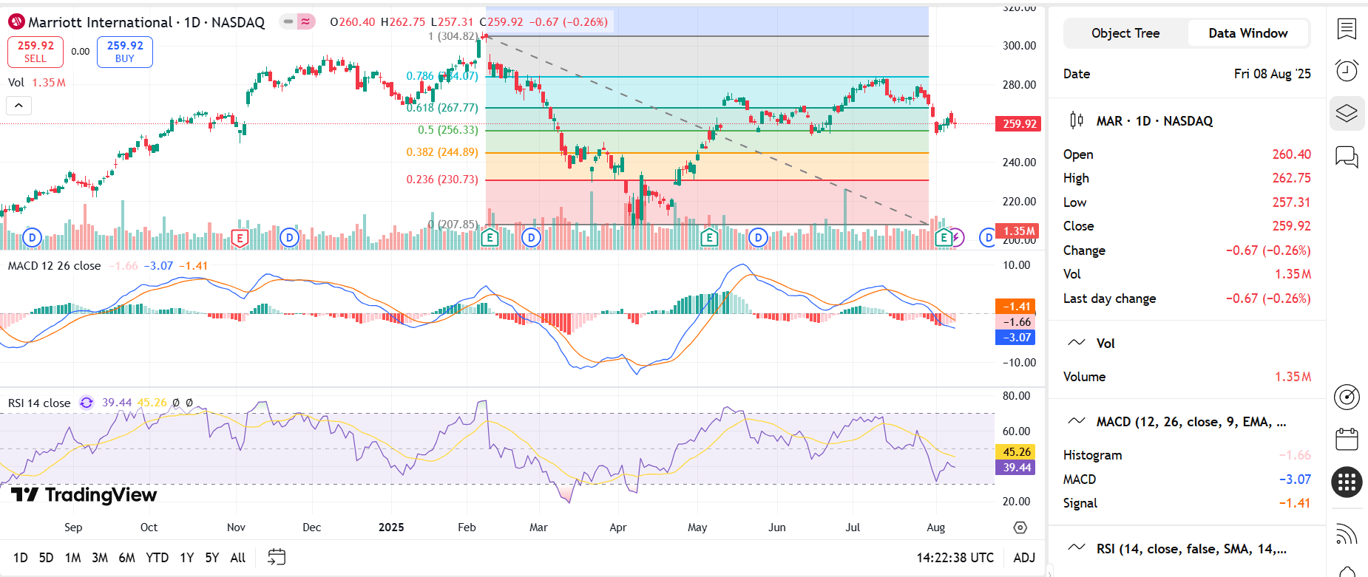Image resolution: width=1368 pixels, height=577 pixels.
Task: Open the Calendar icon in sidebar
Action: coord(1347,439)
